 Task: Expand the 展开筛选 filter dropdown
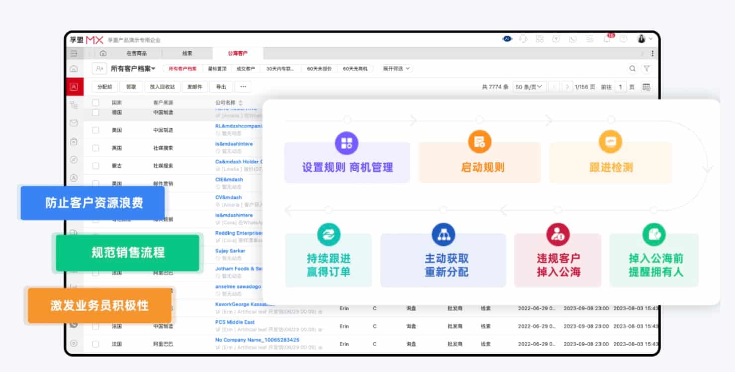pos(396,69)
